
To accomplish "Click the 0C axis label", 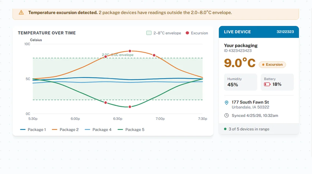I will pyautogui.click(x=28, y=114).
